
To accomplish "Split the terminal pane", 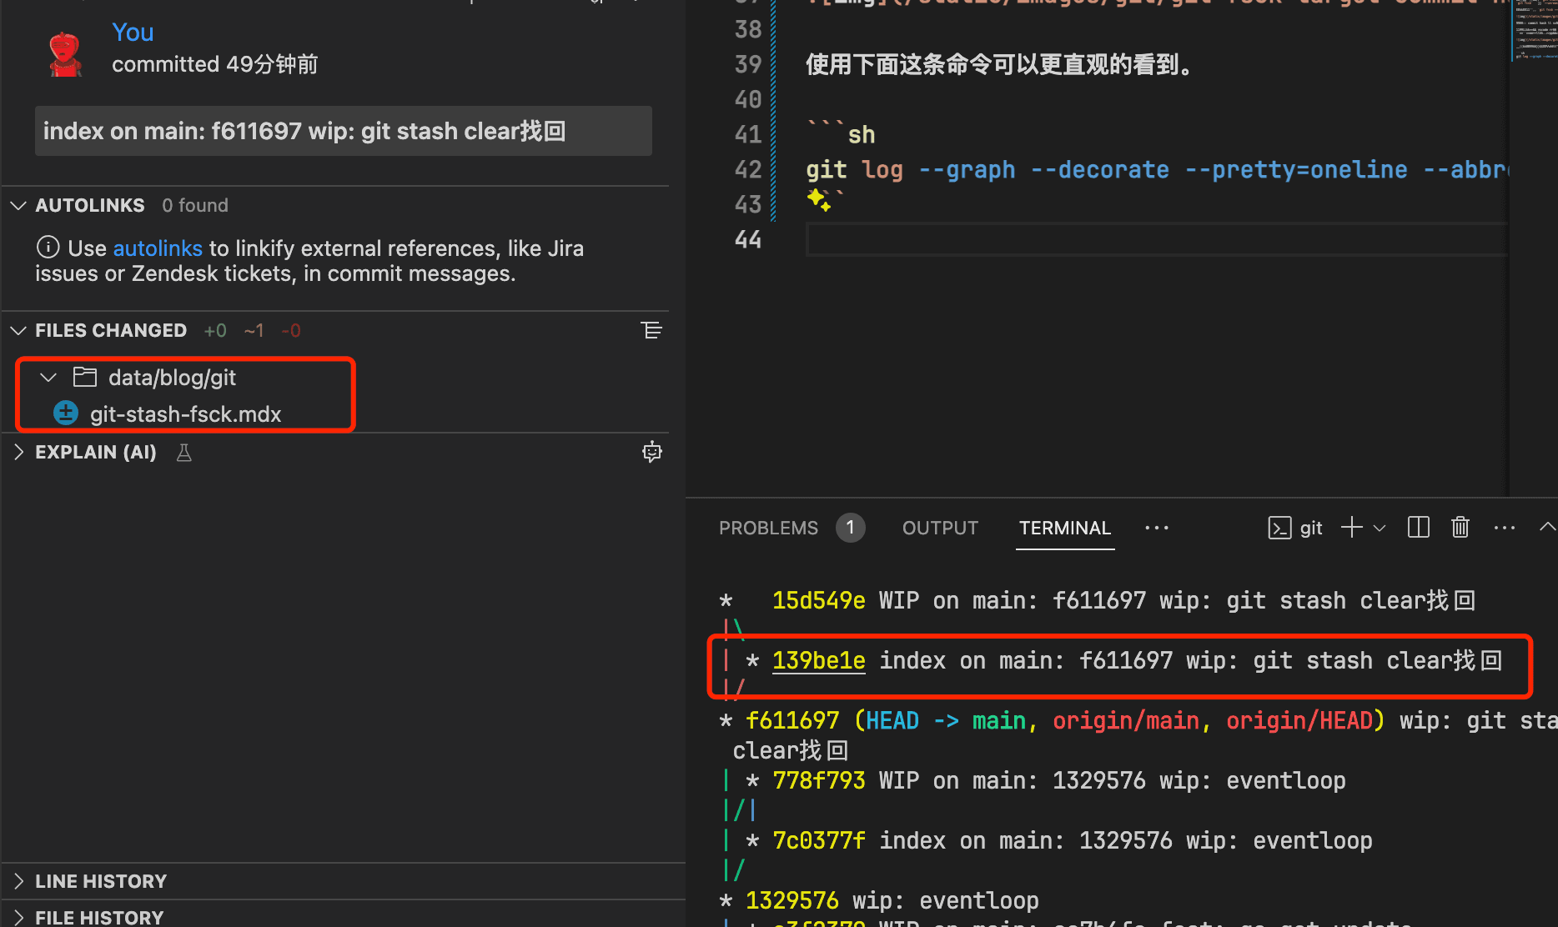I will click(x=1418, y=528).
